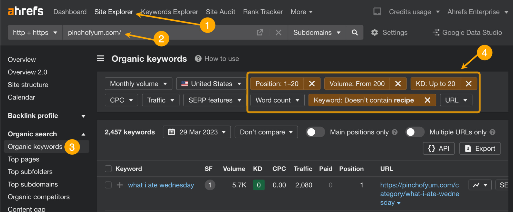Select Top pages in the sidebar
The height and width of the screenshot is (212, 513).
pyautogui.click(x=23, y=159)
